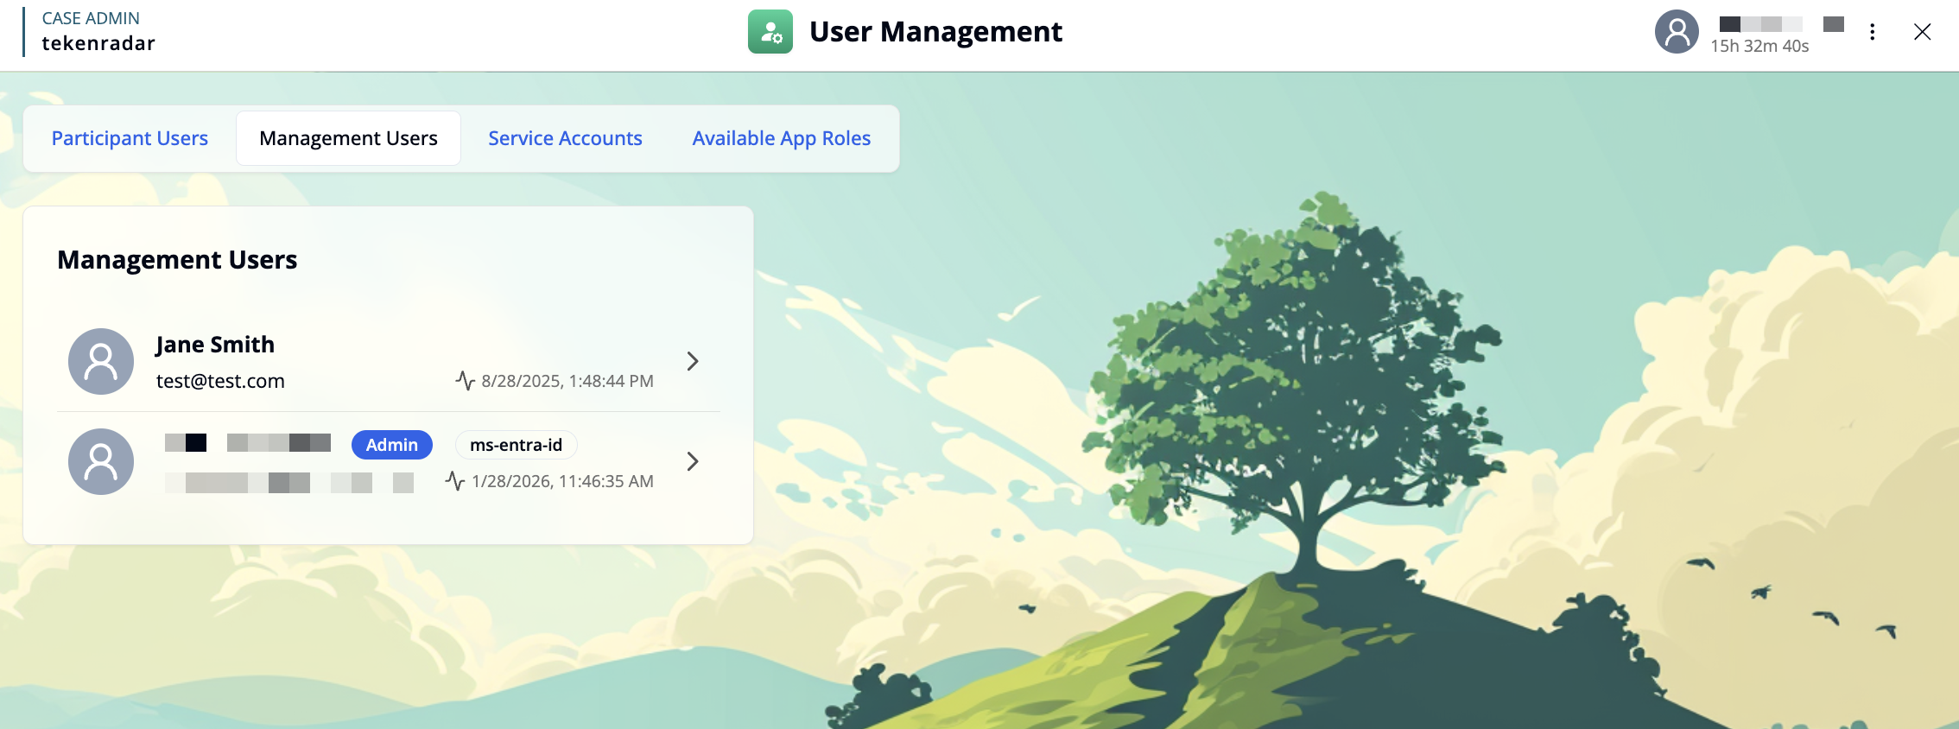Screen dimensions: 1959x729
Task: Click Jane Smith's name
Action: pyautogui.click(x=215, y=345)
